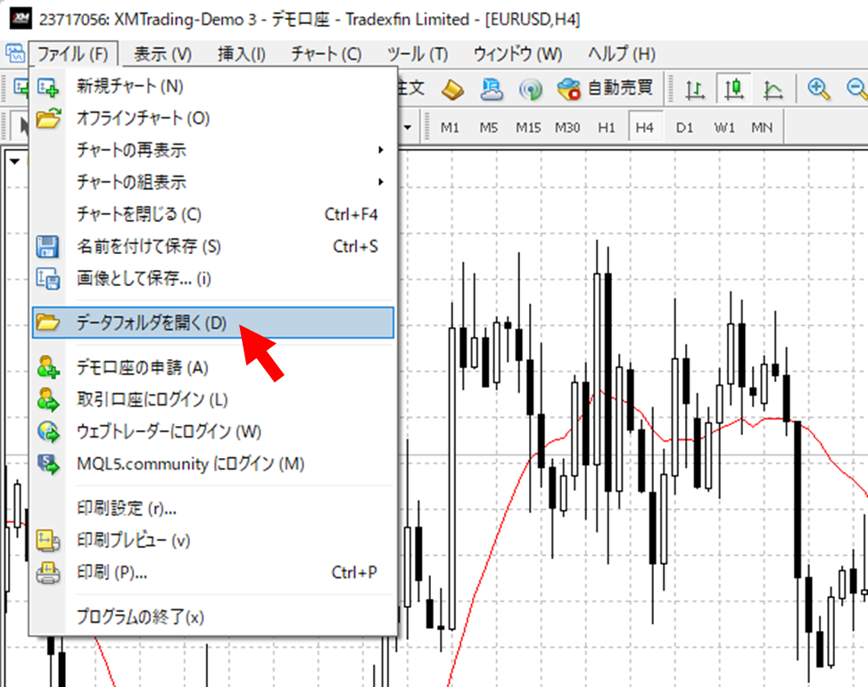
Task: Click the trade account login icon
Action: pyautogui.click(x=48, y=399)
